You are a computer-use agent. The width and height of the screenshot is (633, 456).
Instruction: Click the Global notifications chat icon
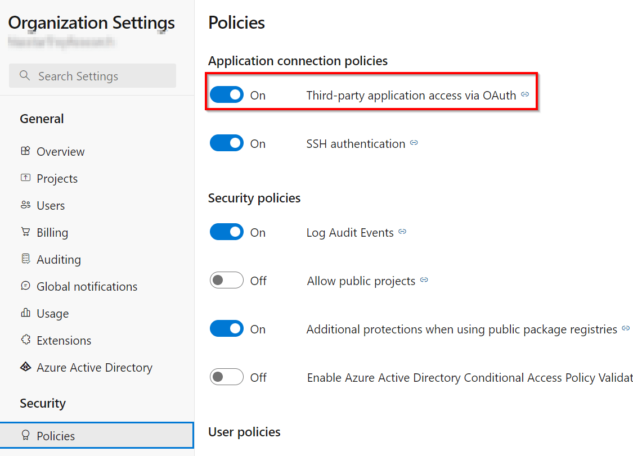(x=25, y=286)
